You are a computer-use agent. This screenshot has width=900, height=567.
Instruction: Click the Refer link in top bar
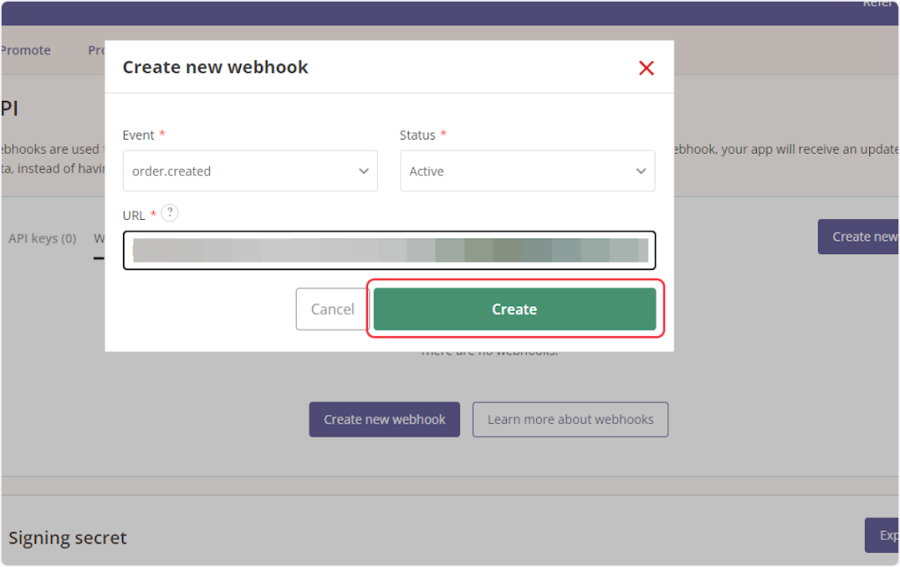879,4
